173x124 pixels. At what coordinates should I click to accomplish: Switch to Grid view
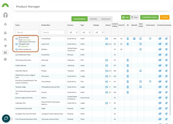pos(125,17)
